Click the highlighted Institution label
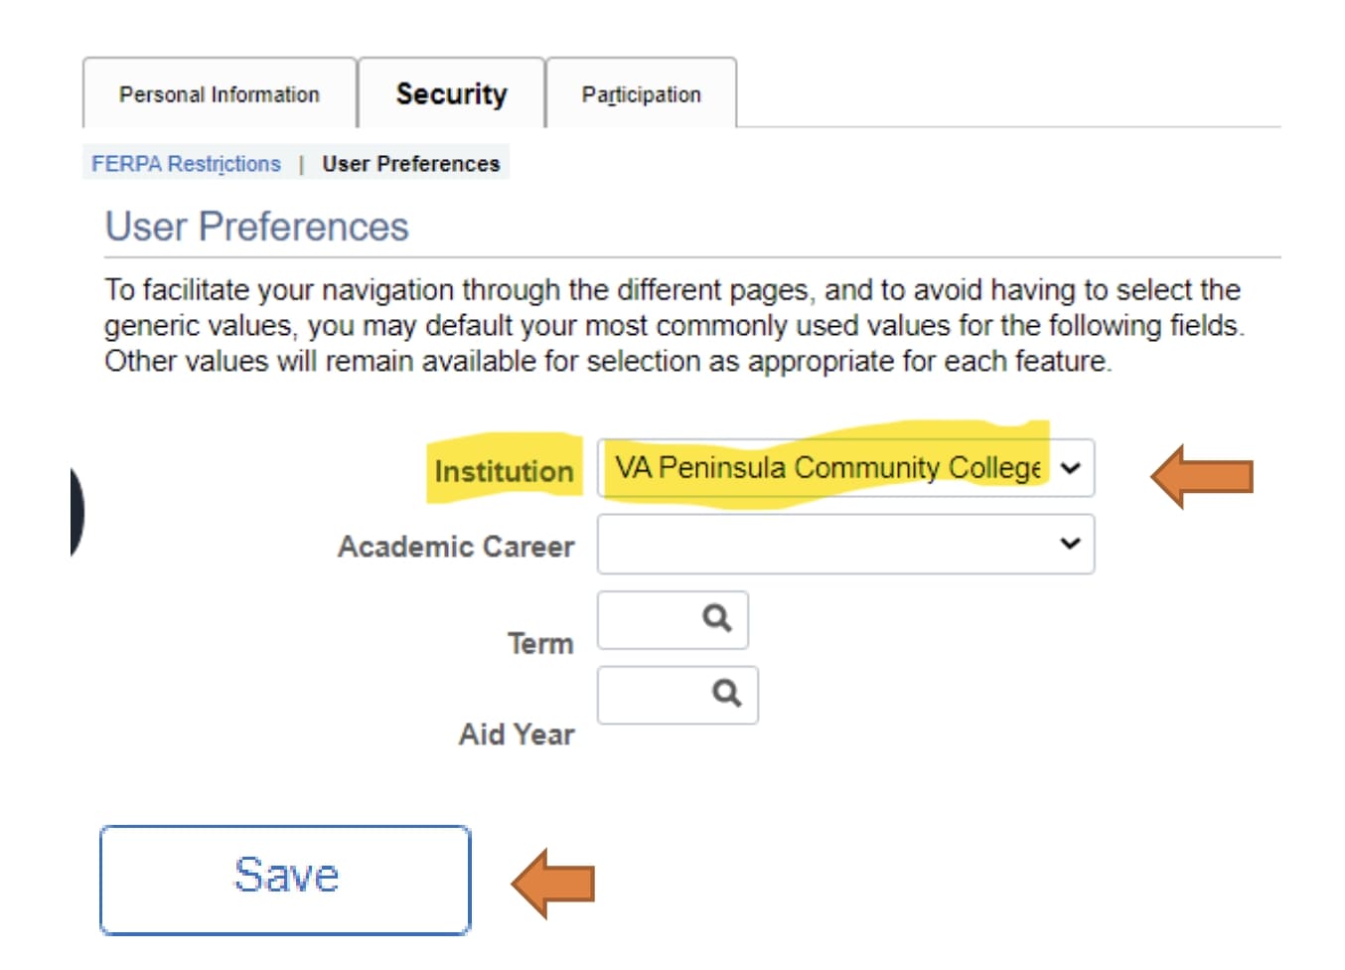The image size is (1345, 970). [x=504, y=471]
